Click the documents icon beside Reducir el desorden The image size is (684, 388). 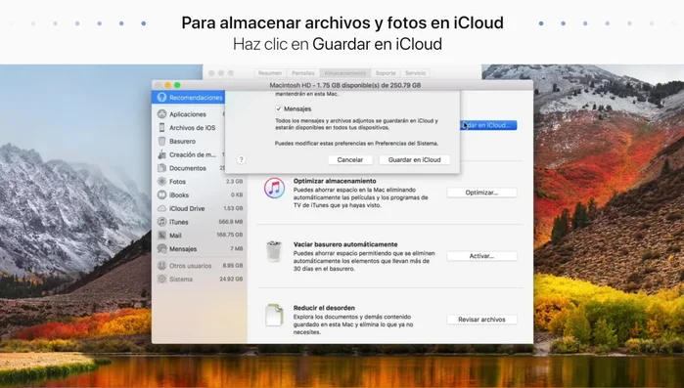point(274,315)
